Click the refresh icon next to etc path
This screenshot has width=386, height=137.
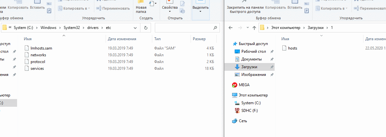click(x=146, y=28)
